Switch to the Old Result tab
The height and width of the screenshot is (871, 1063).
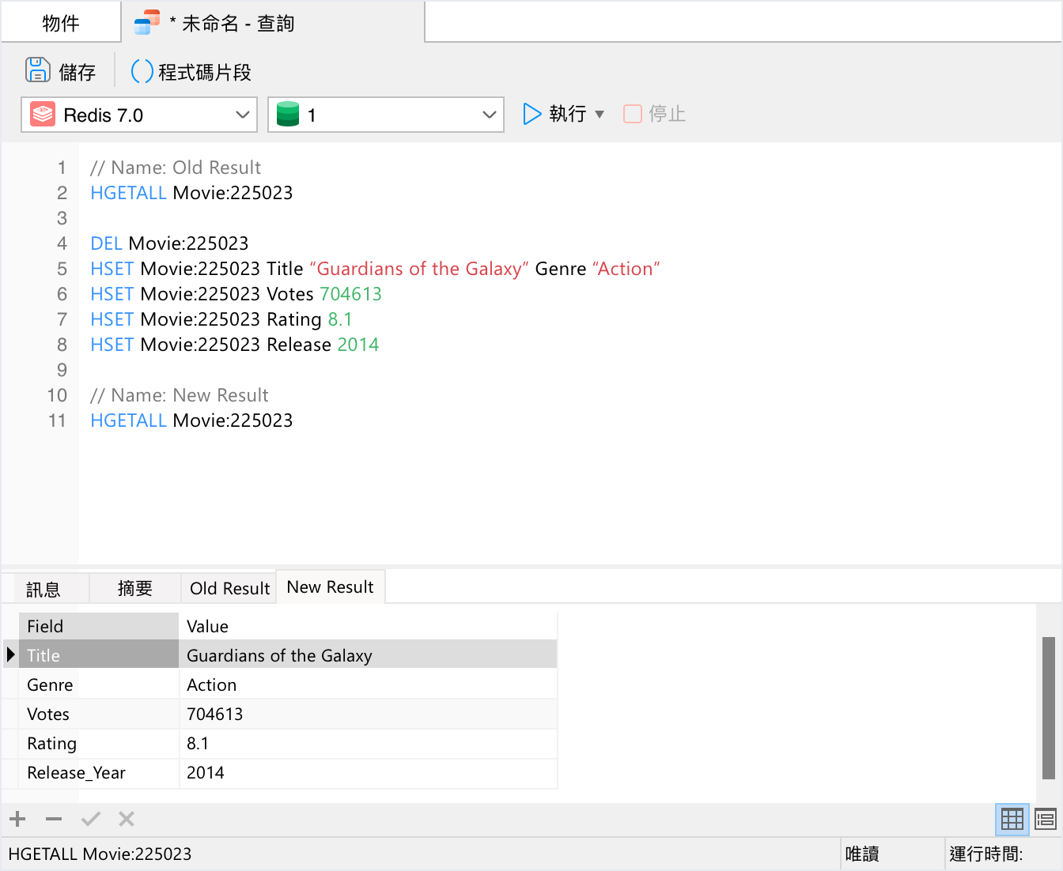(x=229, y=587)
